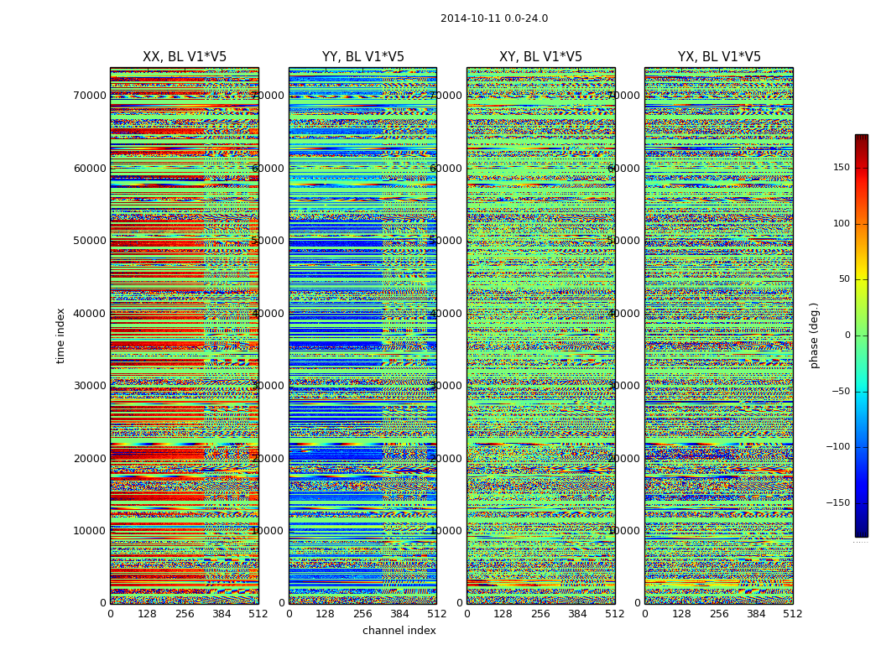This screenshot has width=881, height=671.
Task: Click the "XY, BL V1*V5" subplot title
Action: (540, 57)
